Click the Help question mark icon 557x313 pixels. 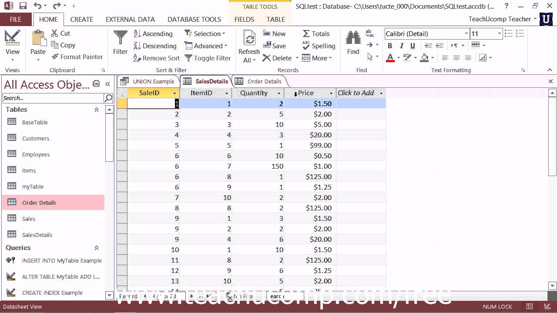pyautogui.click(x=507, y=6)
